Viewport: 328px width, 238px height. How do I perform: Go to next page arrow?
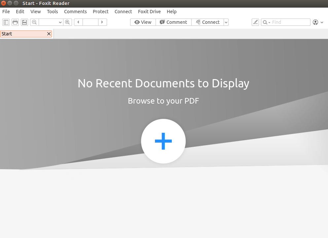(102, 22)
